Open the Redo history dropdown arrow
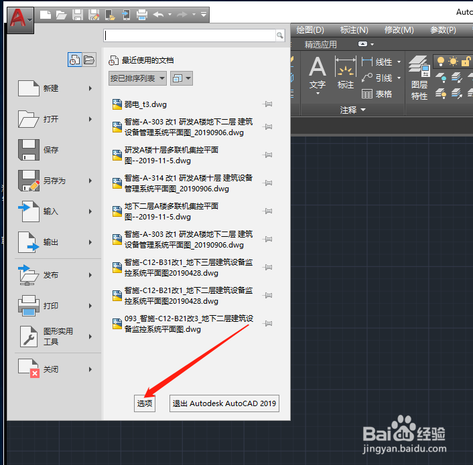The height and width of the screenshot is (465, 473). coord(194,15)
